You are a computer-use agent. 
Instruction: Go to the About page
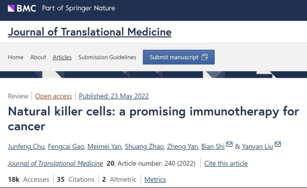[x=38, y=57]
